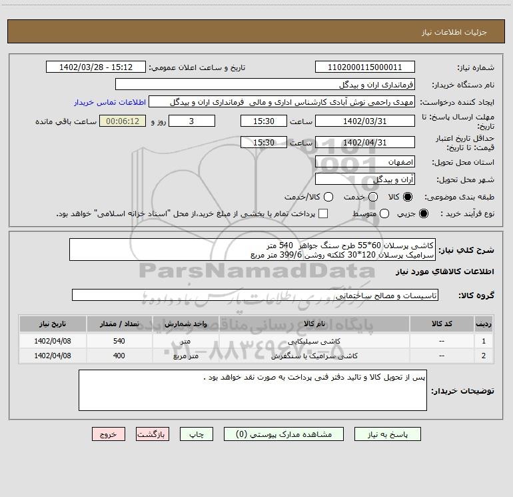
Task: Select the کالا radio button
Action: pos(408,197)
